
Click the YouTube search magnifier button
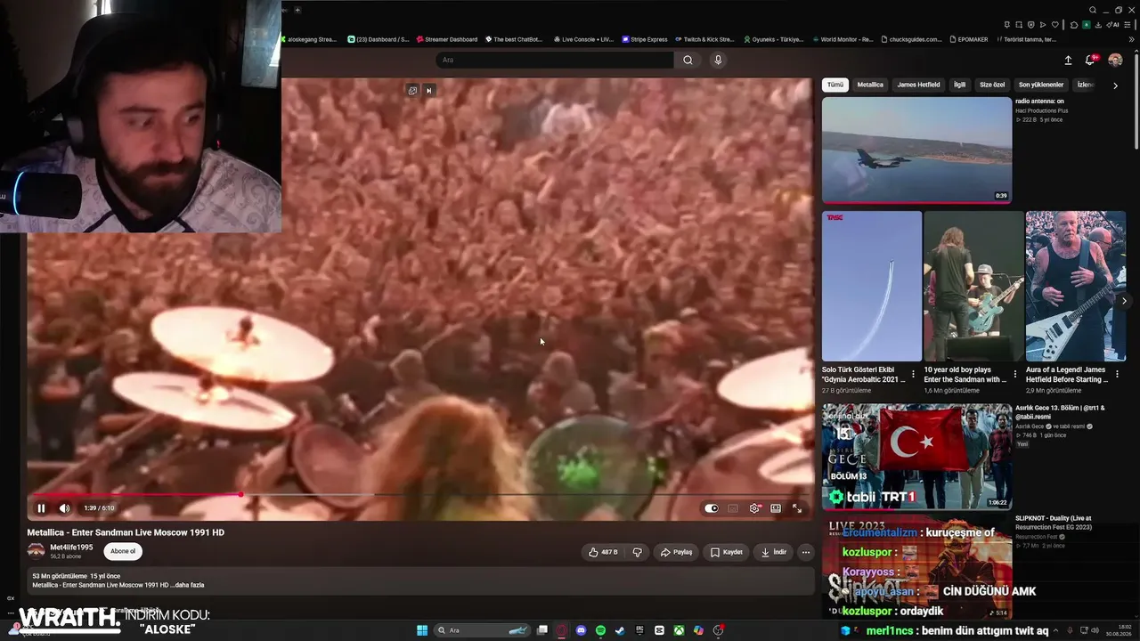pyautogui.click(x=688, y=60)
